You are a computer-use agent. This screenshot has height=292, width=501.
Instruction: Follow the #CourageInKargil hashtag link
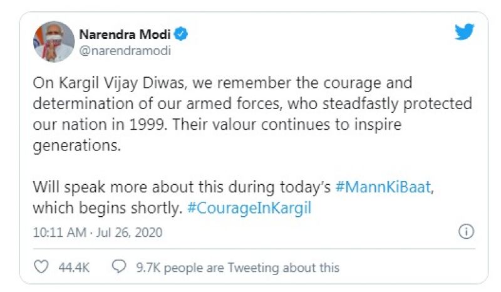[249, 207]
